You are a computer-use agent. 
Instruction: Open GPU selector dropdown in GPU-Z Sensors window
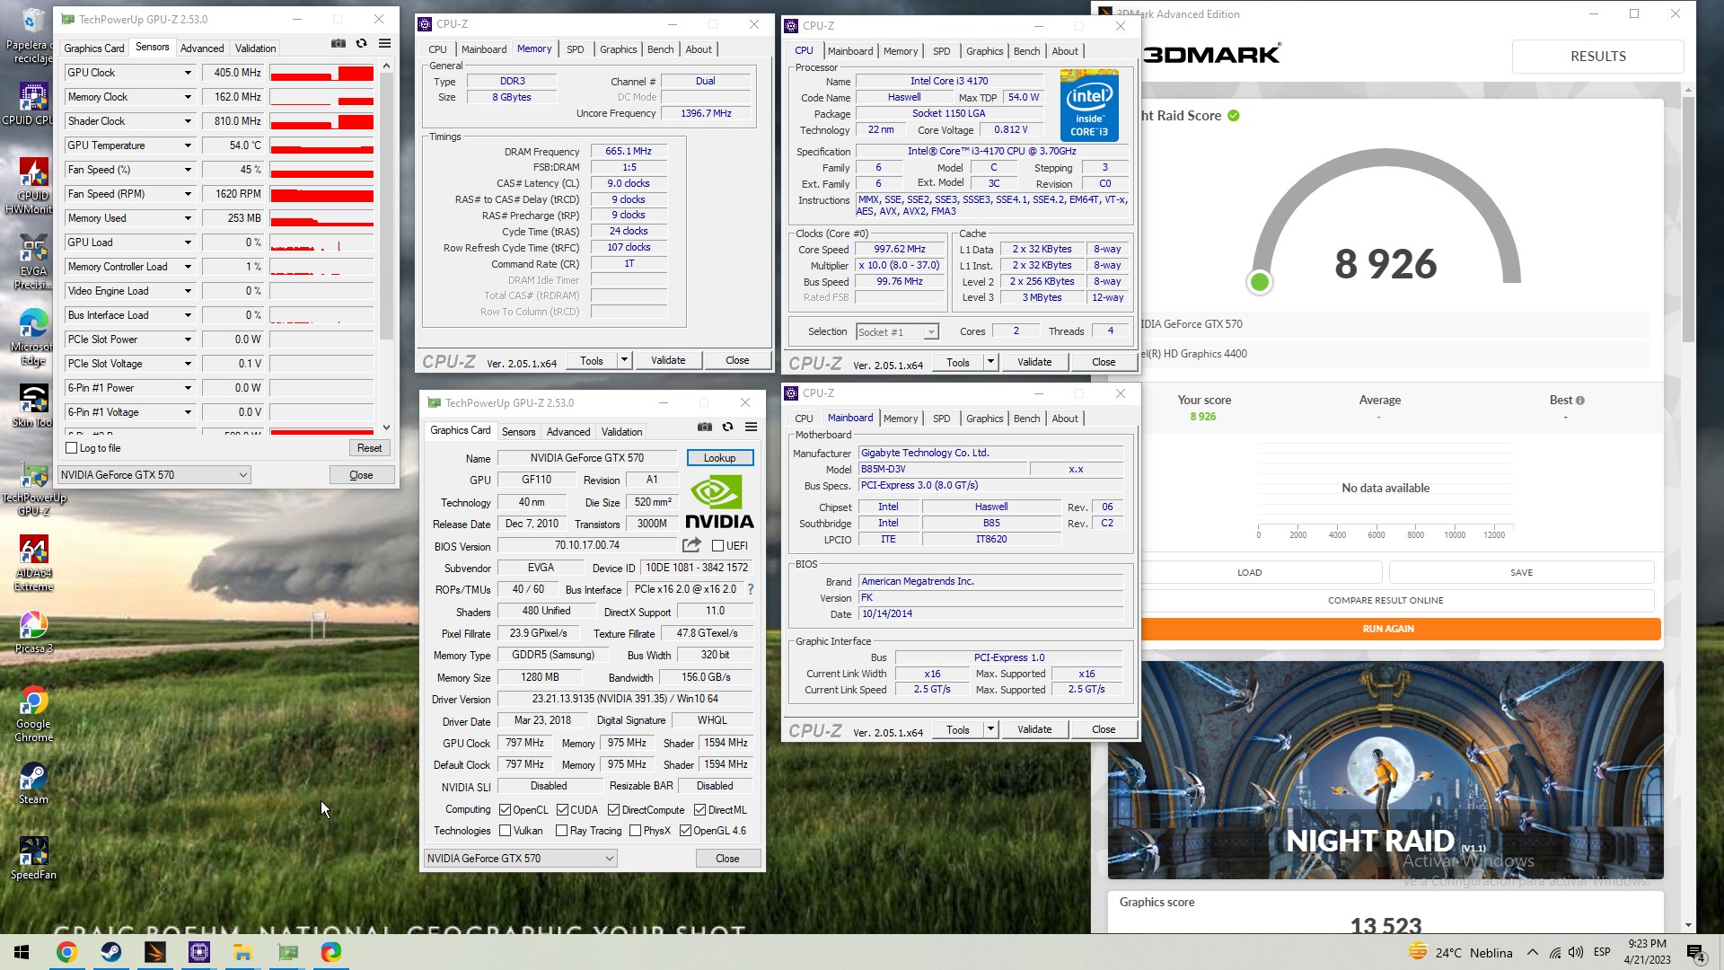(154, 474)
